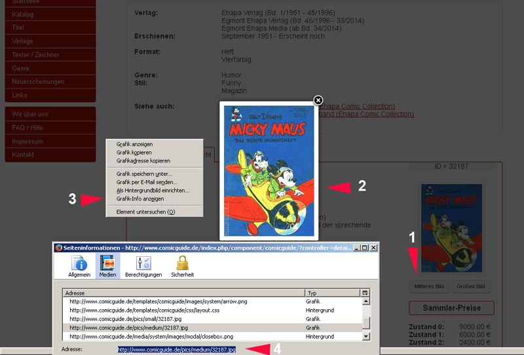Select the closebox.png row in media list
The width and height of the screenshot is (524, 355).
(212, 336)
